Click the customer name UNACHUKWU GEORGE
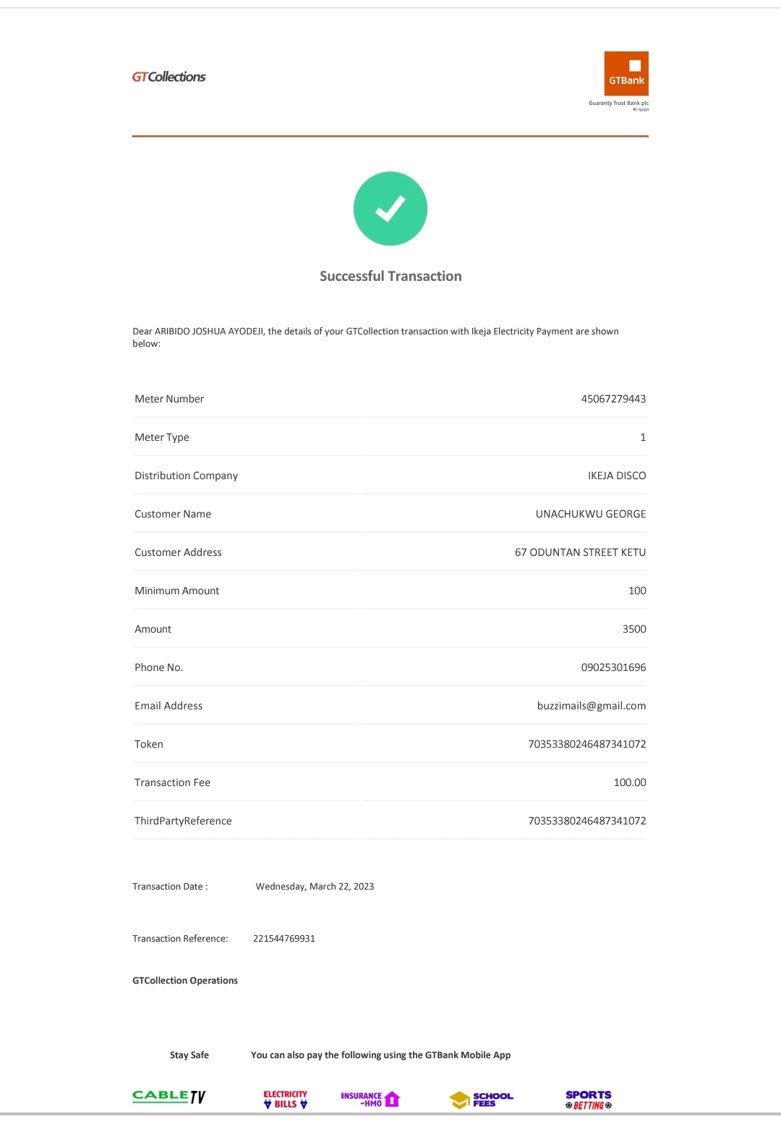Image resolution: width=781 pixels, height=1127 pixels. click(590, 514)
